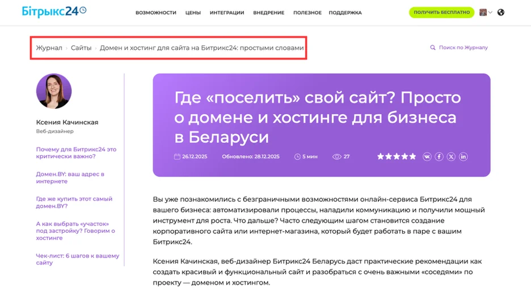Jump to Где же купить этот самый домен.BY?
531x299 pixels.
[74, 202]
